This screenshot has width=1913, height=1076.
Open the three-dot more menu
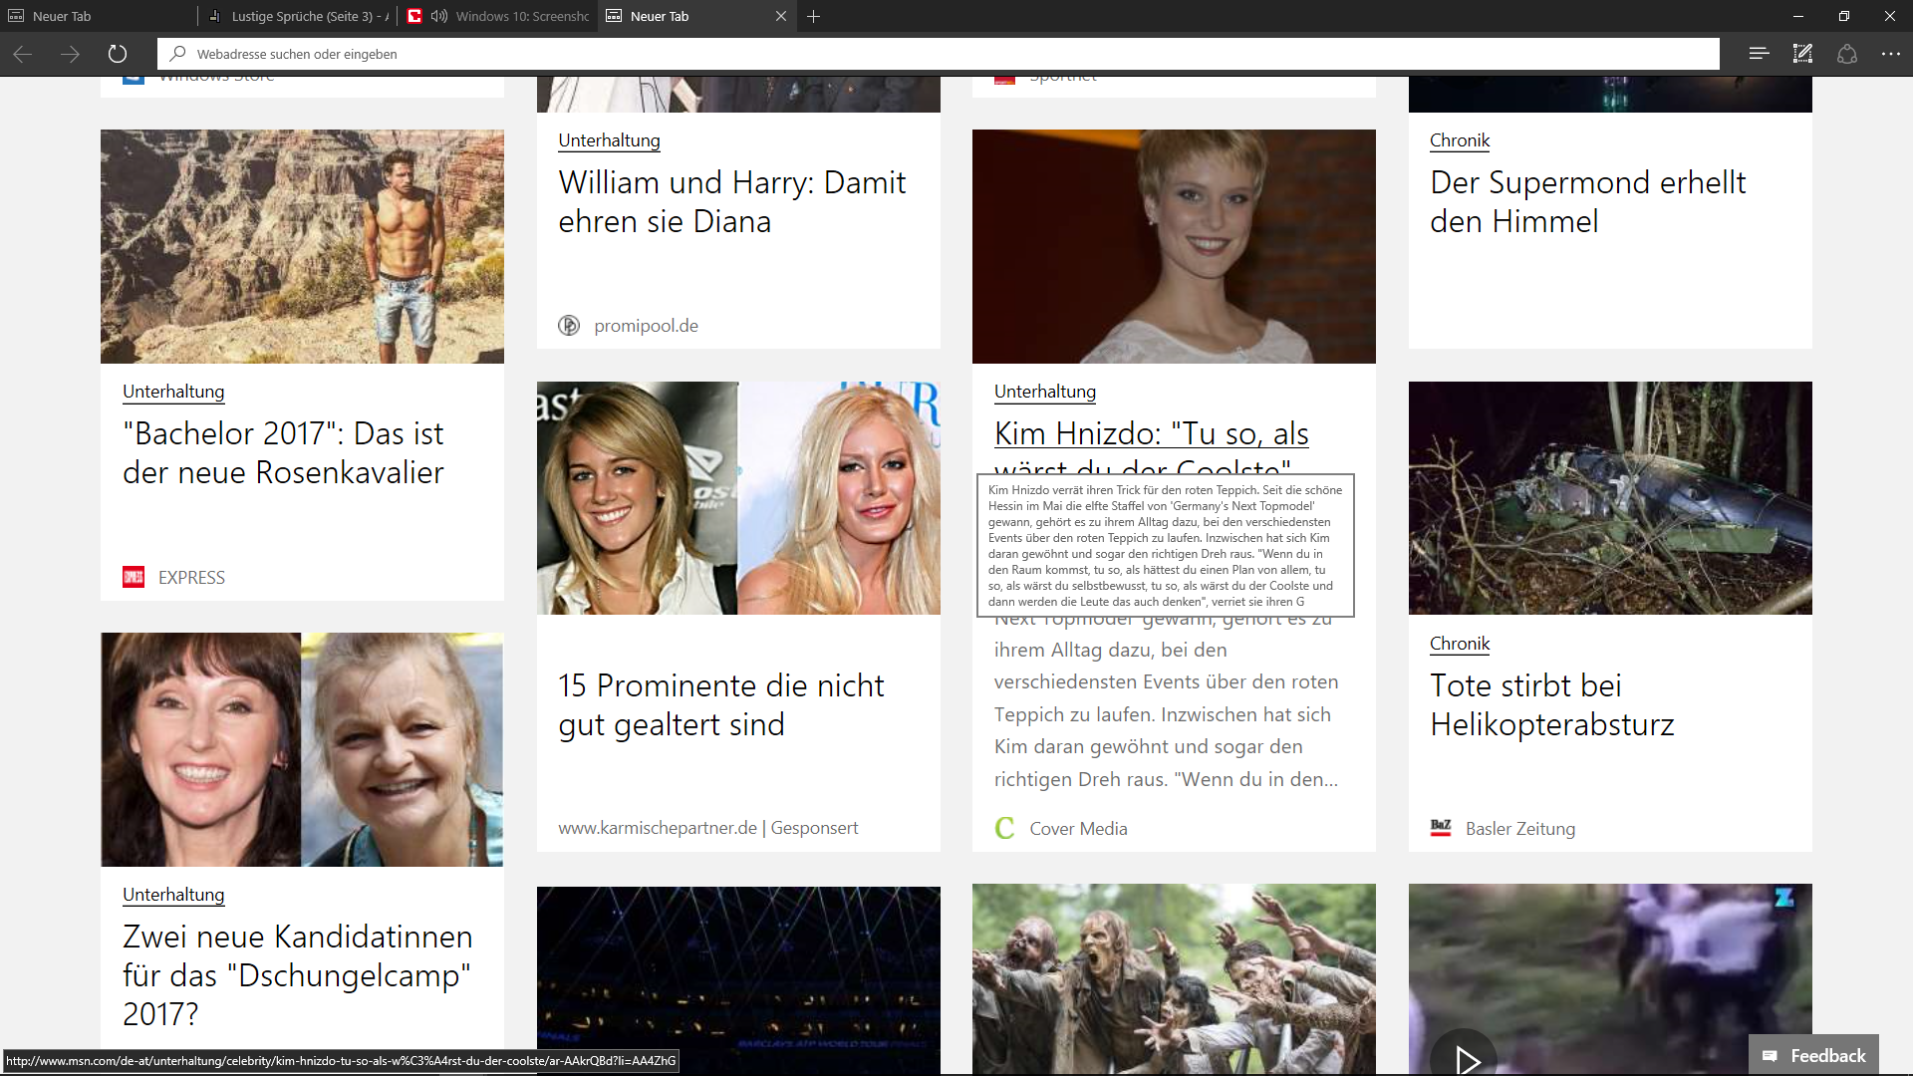[1890, 54]
